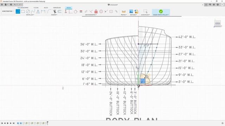Screen dimensions: 225x126
Task: Open the notifications comment icon
Action: tap(210, 5)
